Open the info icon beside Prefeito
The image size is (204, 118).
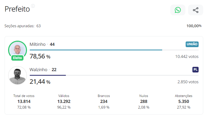pos(33,6)
